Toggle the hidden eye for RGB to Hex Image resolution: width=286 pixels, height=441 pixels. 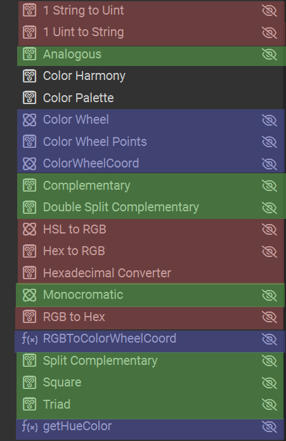click(x=270, y=317)
